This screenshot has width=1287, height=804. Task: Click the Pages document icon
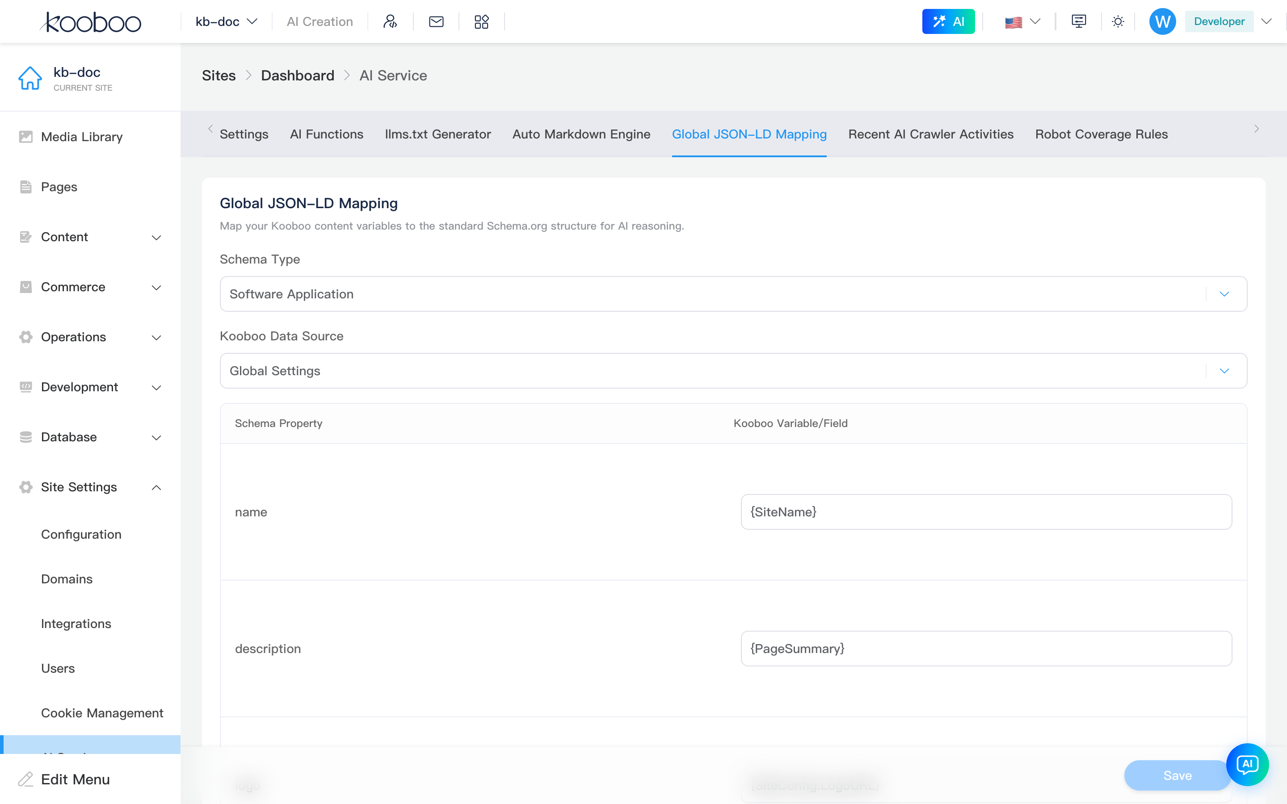[x=25, y=187]
